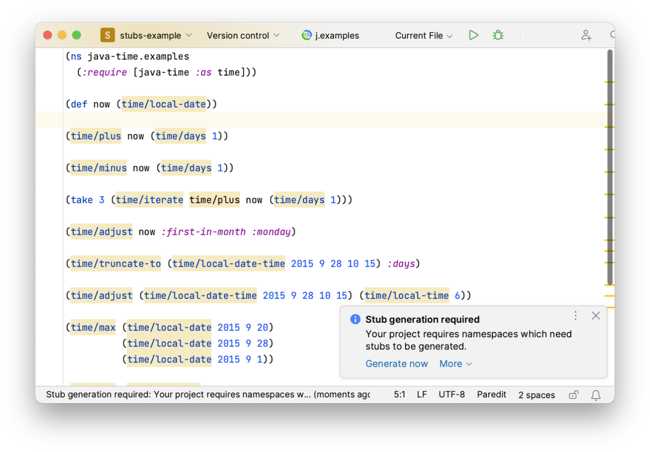Place caret on the empty highlighted line

click(321, 120)
